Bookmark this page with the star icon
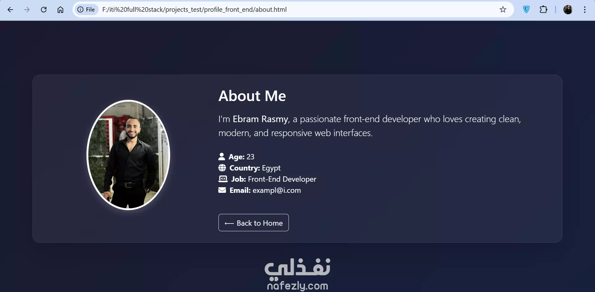Screen dimensions: 595x292 point(503,10)
